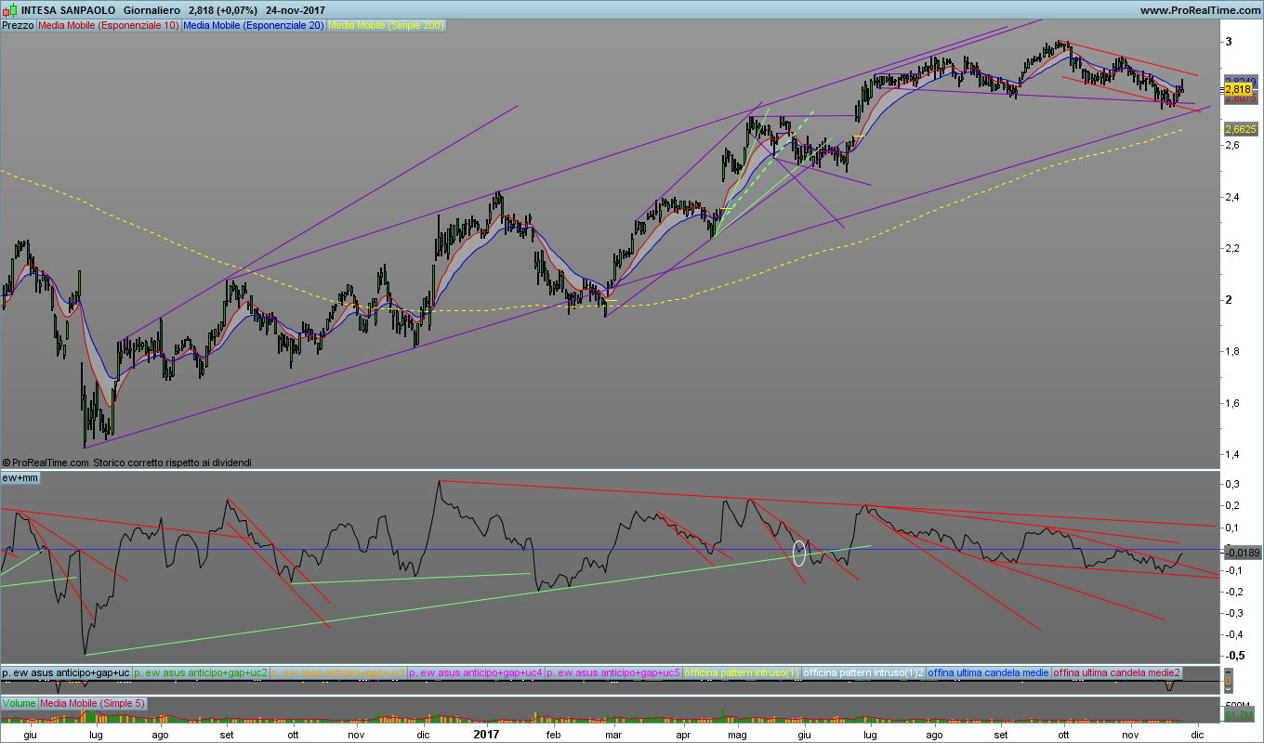Open 'Media Mobile (Simple 5)' volume label
The width and height of the screenshot is (1264, 743).
(92, 704)
